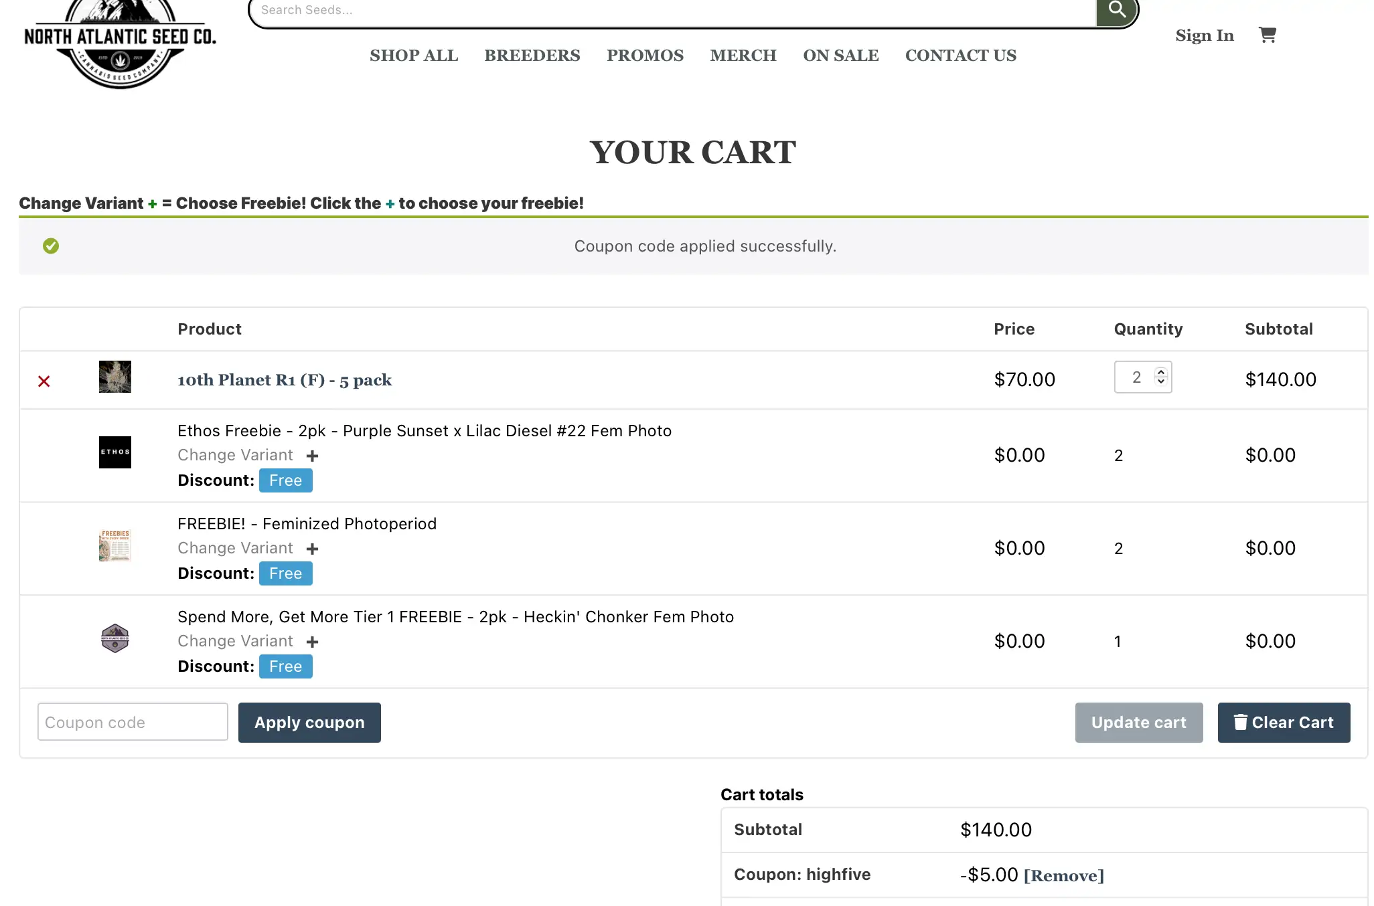Click the North Atlantic Seed Co. logo
Viewport: 1374px width, 906px height.
121,41
